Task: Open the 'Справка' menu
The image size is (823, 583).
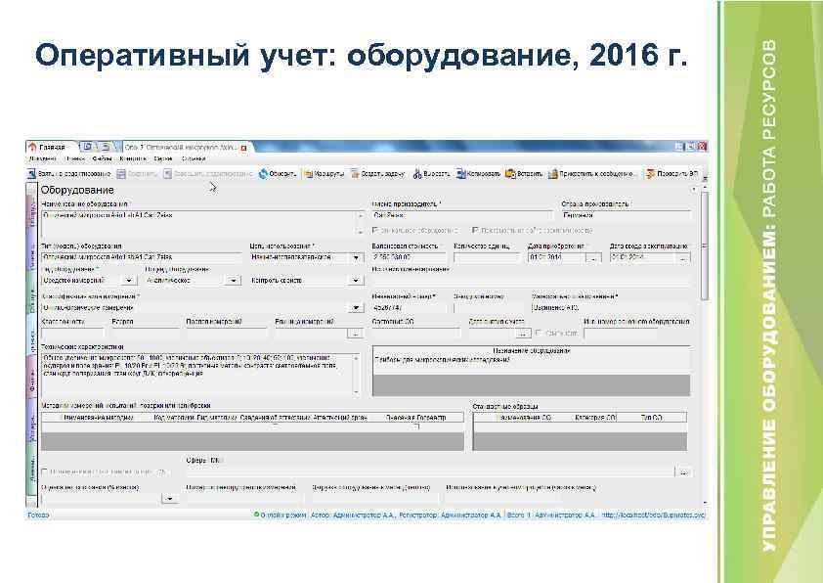Action: 194,158
